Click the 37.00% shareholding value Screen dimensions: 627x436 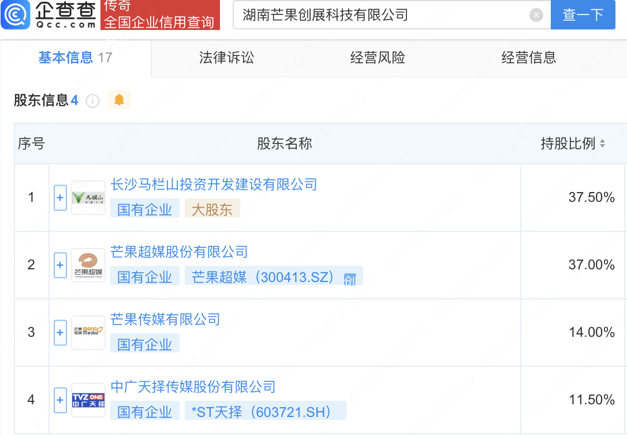pos(591,265)
